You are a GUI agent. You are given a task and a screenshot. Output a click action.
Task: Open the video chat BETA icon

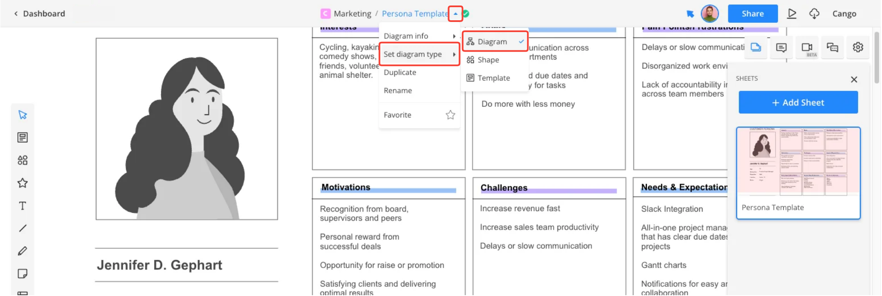pyautogui.click(x=807, y=47)
